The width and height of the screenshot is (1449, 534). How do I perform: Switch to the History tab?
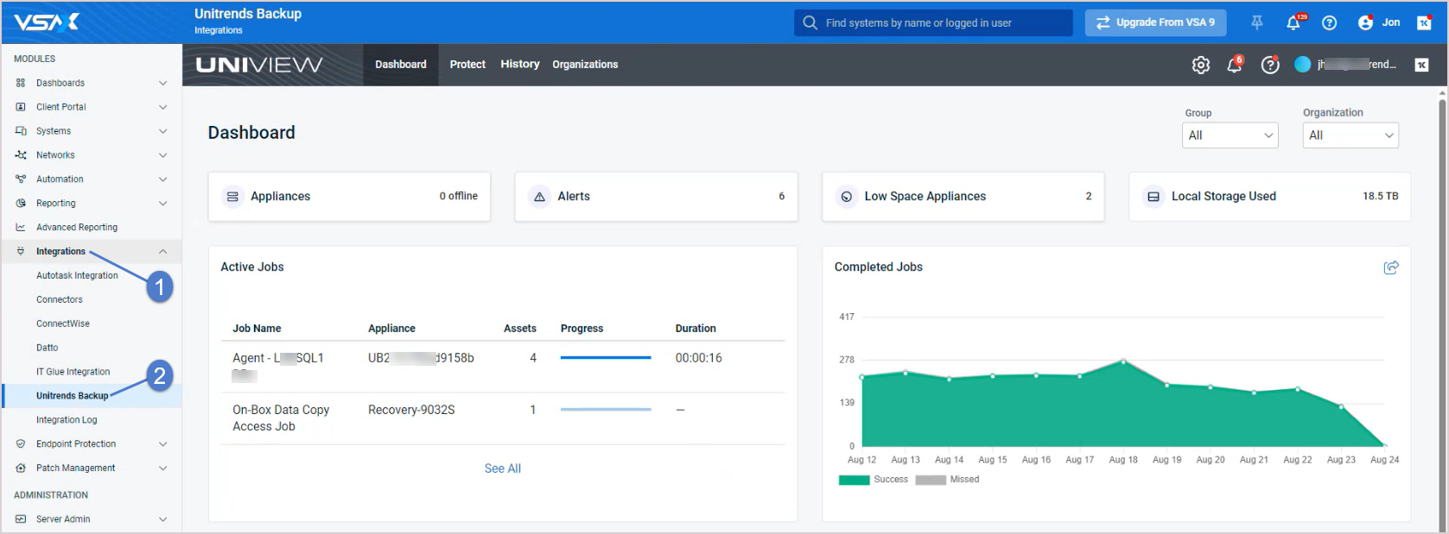click(520, 65)
